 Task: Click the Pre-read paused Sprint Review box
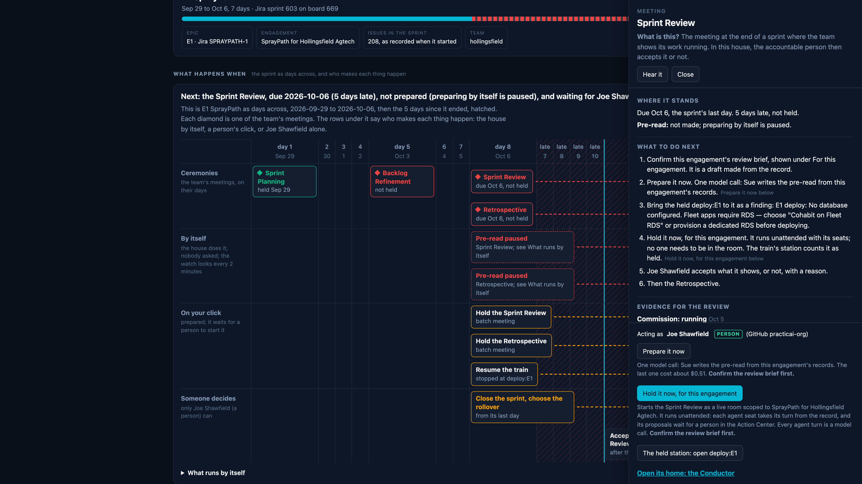coord(522,247)
